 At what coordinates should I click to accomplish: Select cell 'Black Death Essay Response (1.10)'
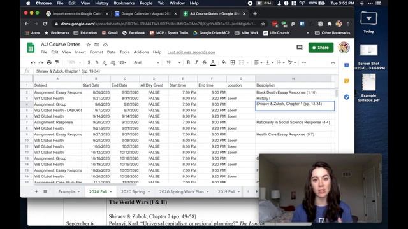[x=293, y=92]
